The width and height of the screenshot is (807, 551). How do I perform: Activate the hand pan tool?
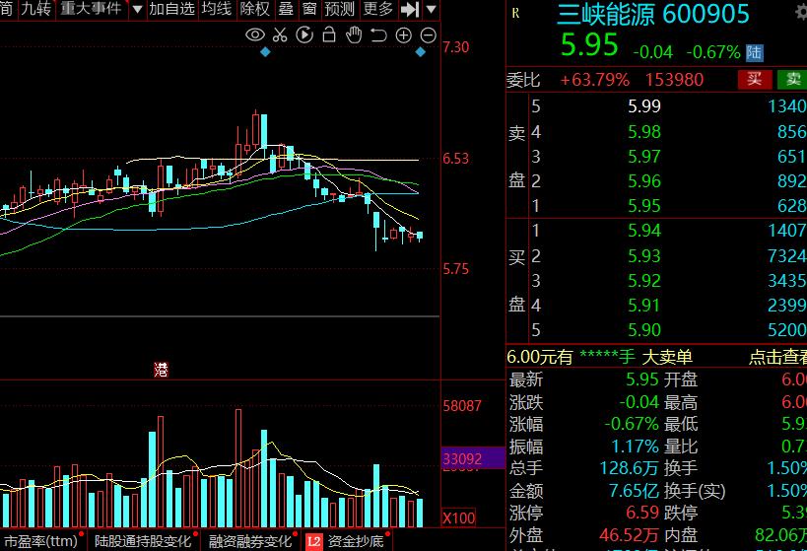pyautogui.click(x=354, y=34)
